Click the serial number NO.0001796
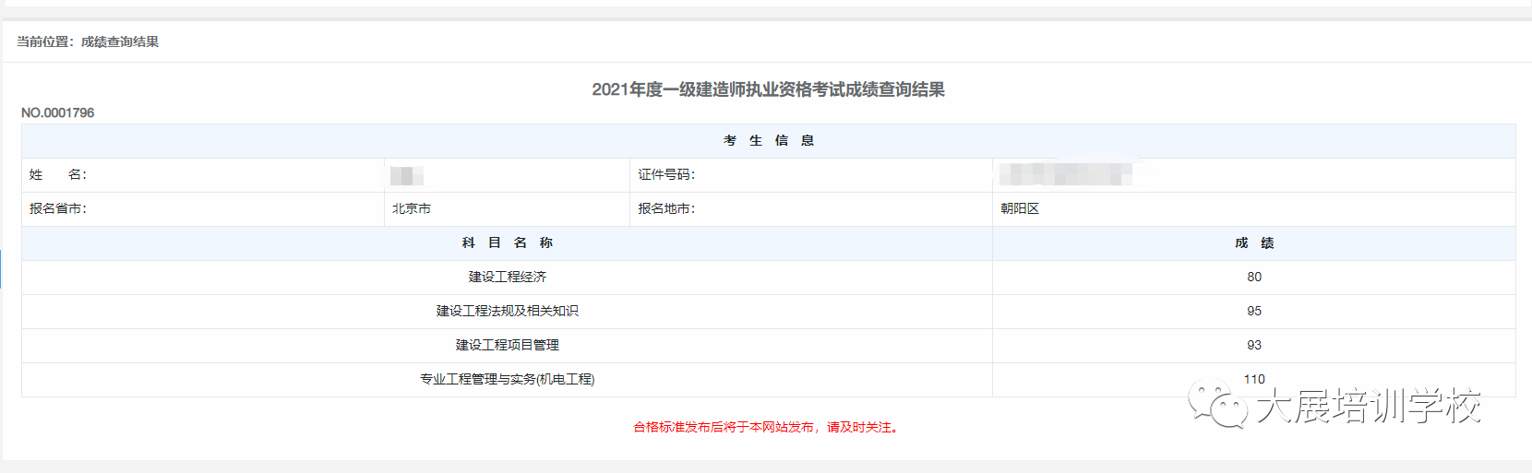The height and width of the screenshot is (473, 1532). click(58, 112)
